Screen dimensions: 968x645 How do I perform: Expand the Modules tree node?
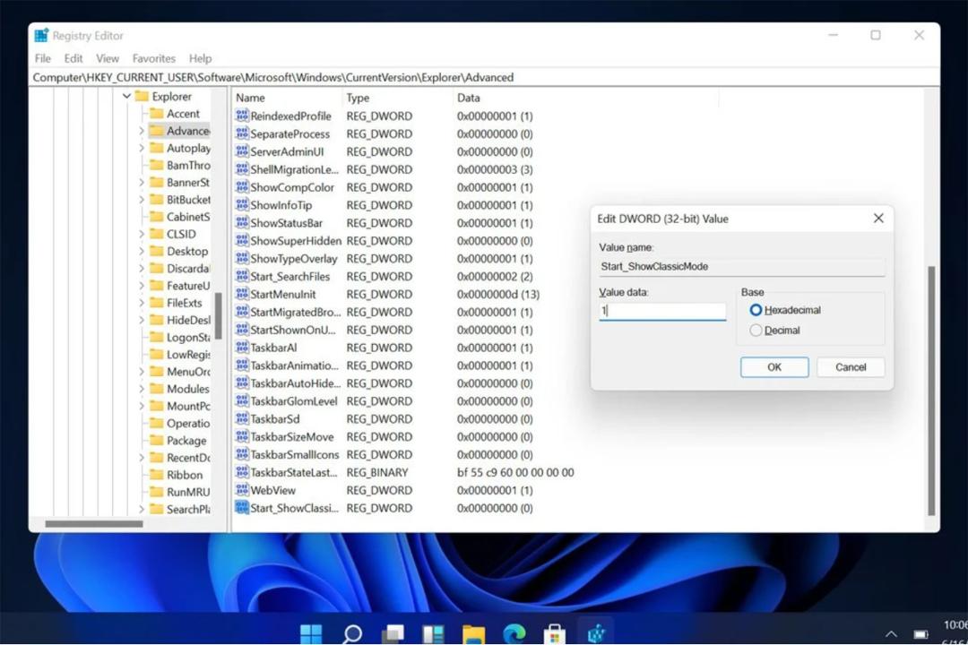[142, 389]
